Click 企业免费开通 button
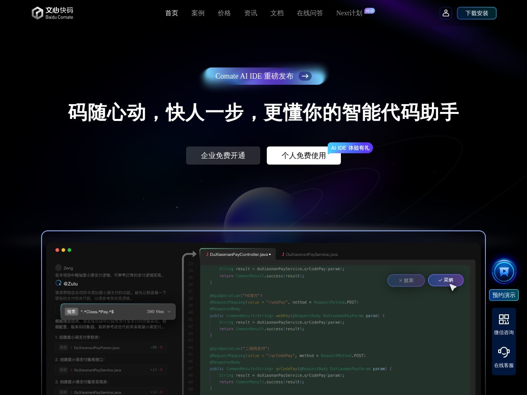 223,156
